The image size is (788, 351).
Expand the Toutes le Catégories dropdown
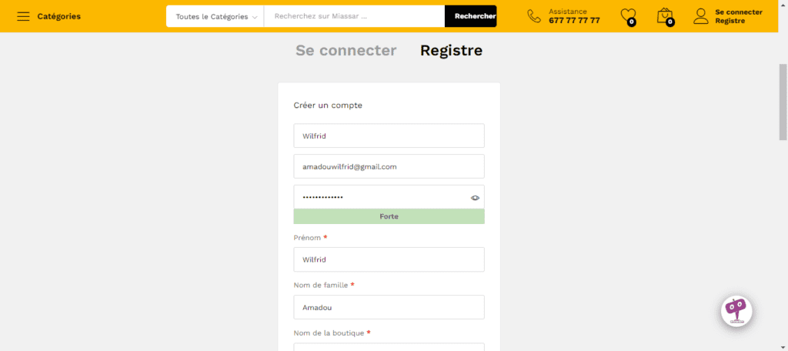pos(215,16)
